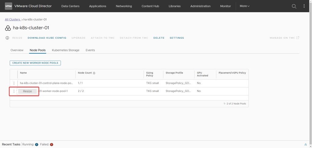Click Create New Worker Node Pools
The height and width of the screenshot is (148, 312).
pos(35,63)
